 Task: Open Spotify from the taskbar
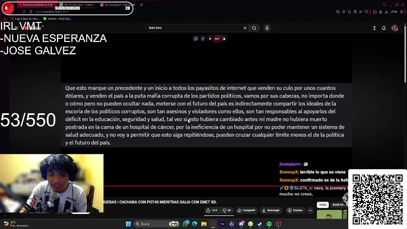[x=269, y=224]
